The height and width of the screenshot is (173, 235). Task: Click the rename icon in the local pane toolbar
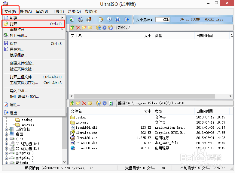[x=90, y=103]
